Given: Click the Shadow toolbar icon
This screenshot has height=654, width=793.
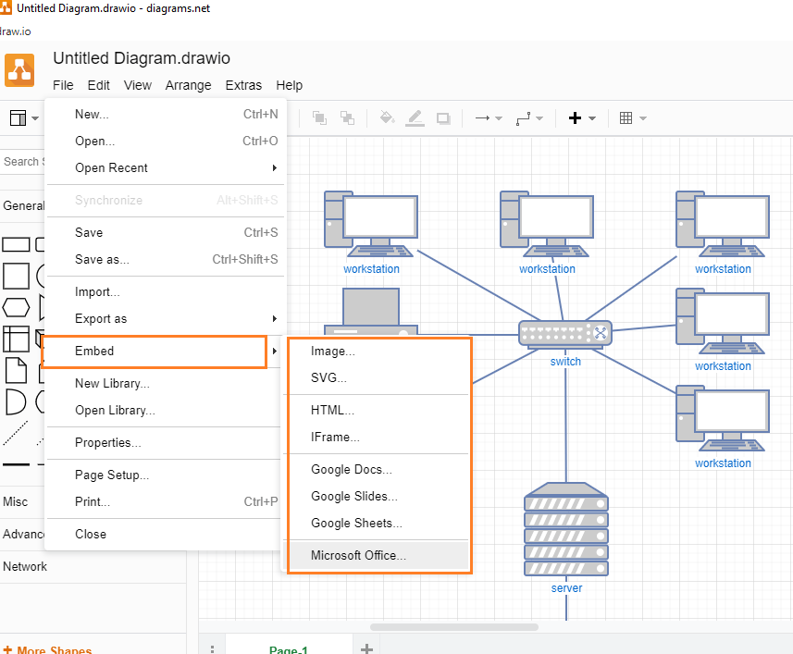Looking at the screenshot, I should tap(443, 118).
